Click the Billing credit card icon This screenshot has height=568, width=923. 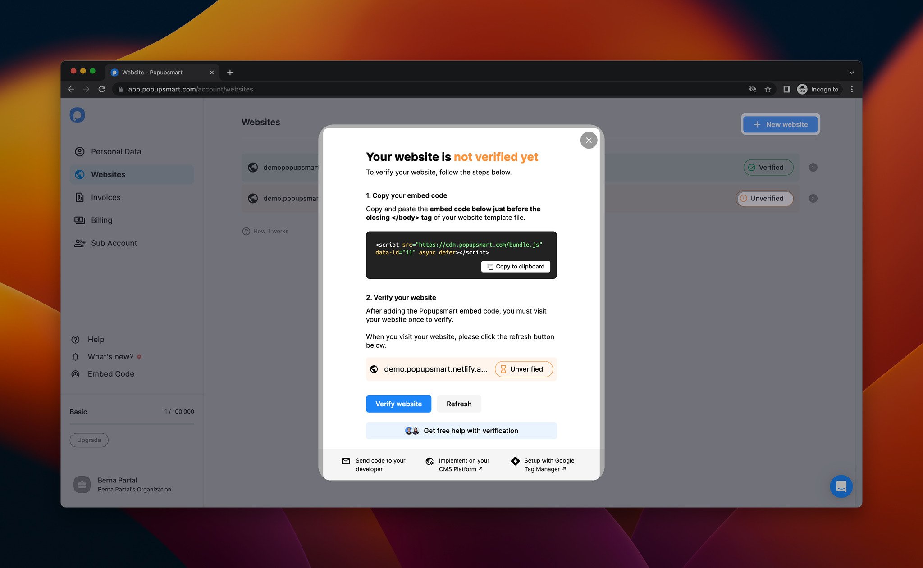(79, 219)
